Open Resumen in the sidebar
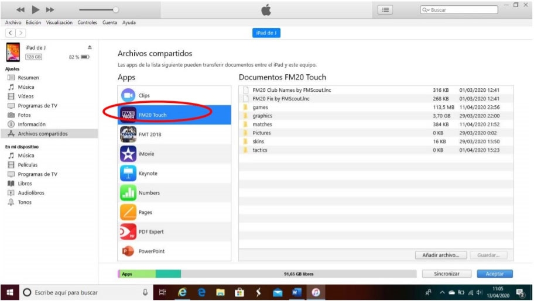This screenshot has height=301, width=534. pyautogui.click(x=28, y=78)
